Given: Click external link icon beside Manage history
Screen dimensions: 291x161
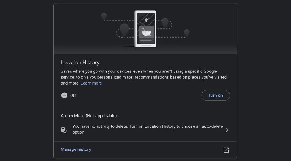Looking at the screenshot, I should pos(226,150).
